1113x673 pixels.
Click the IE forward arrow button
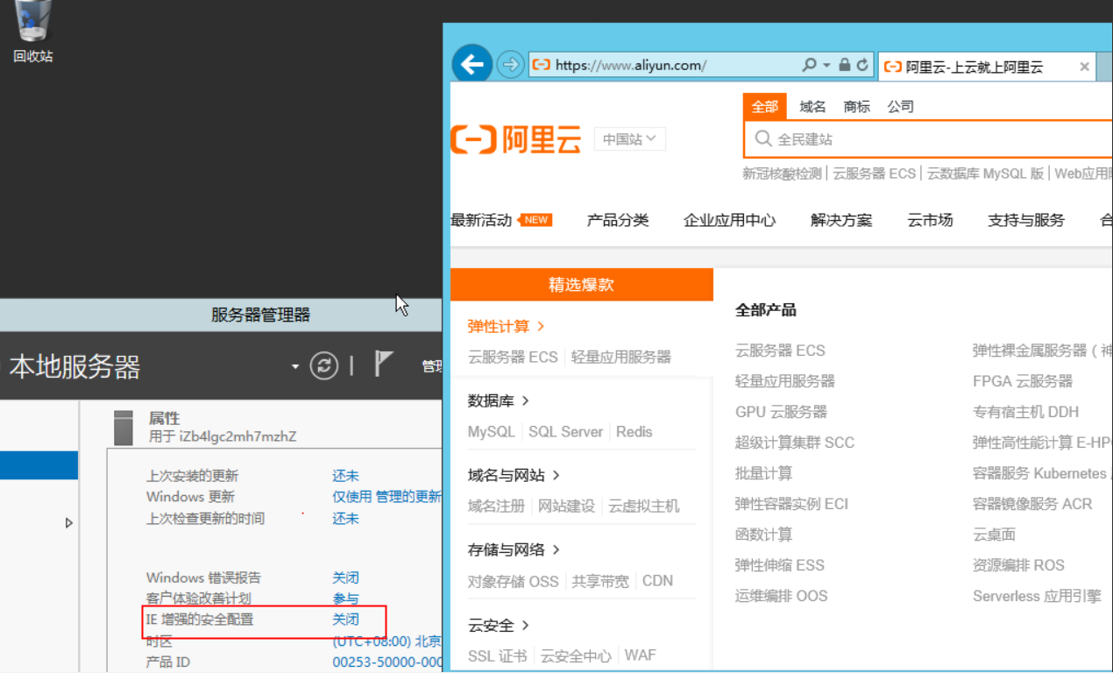(510, 65)
